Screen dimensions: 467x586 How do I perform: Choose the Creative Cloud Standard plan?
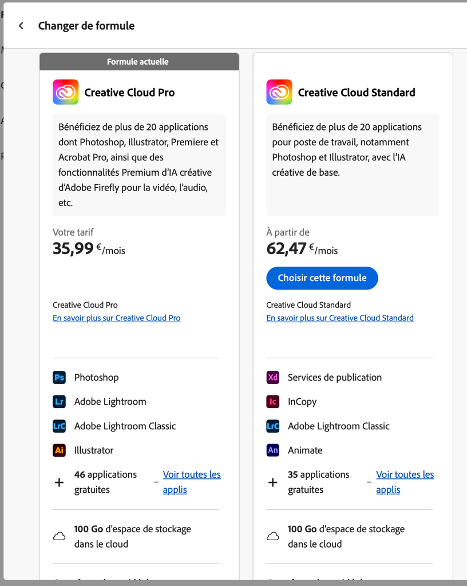point(322,278)
